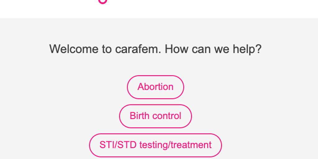This screenshot has height=159, width=318.
Task: Click the white header bar
Action: (x=217, y=9)
